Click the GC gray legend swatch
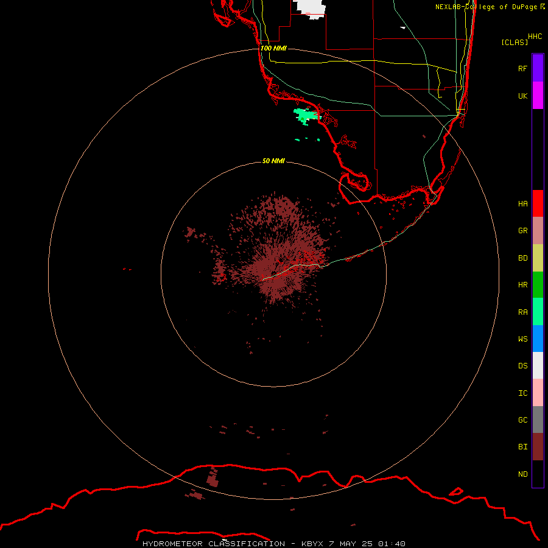The width and height of the screenshot is (548, 548). (x=538, y=420)
